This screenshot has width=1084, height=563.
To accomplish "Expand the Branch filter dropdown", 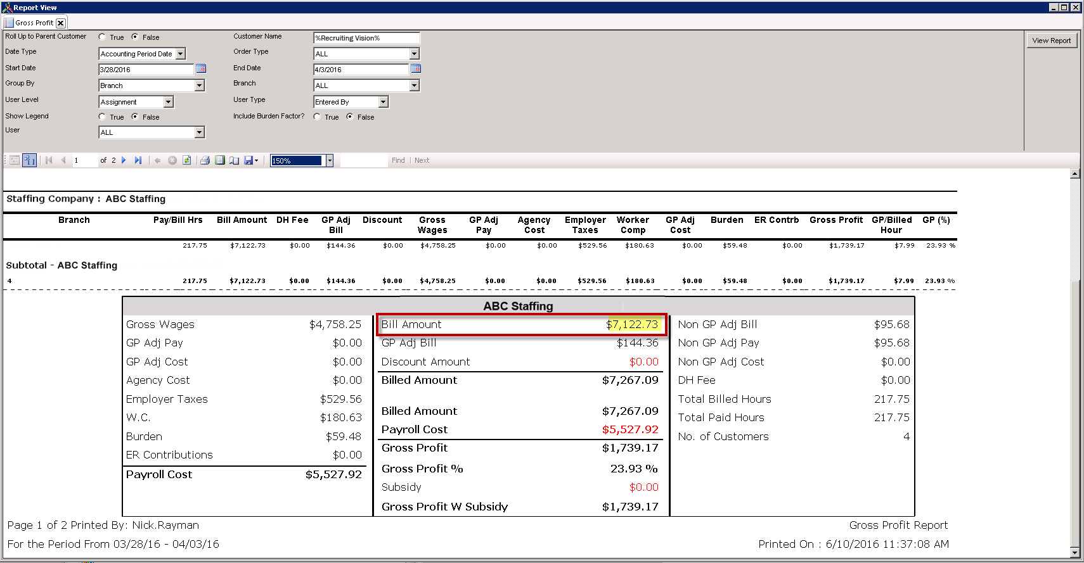I will click(x=415, y=85).
